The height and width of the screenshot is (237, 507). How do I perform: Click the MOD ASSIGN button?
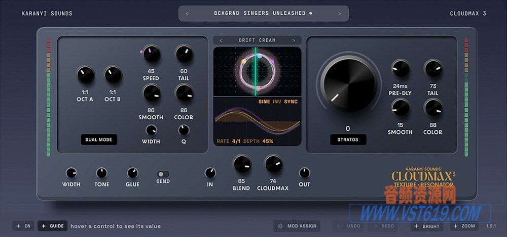coord(297,226)
